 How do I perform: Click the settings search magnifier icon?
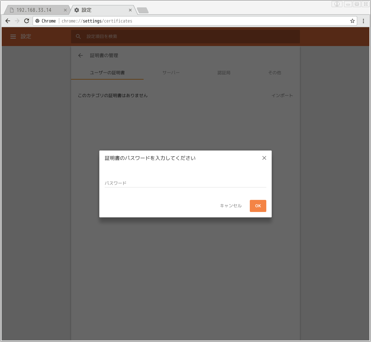coord(78,37)
